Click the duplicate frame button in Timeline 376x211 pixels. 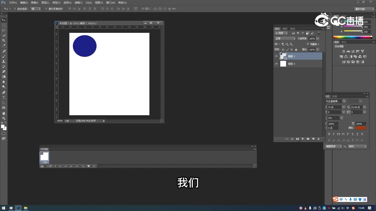pyautogui.click(x=88, y=166)
